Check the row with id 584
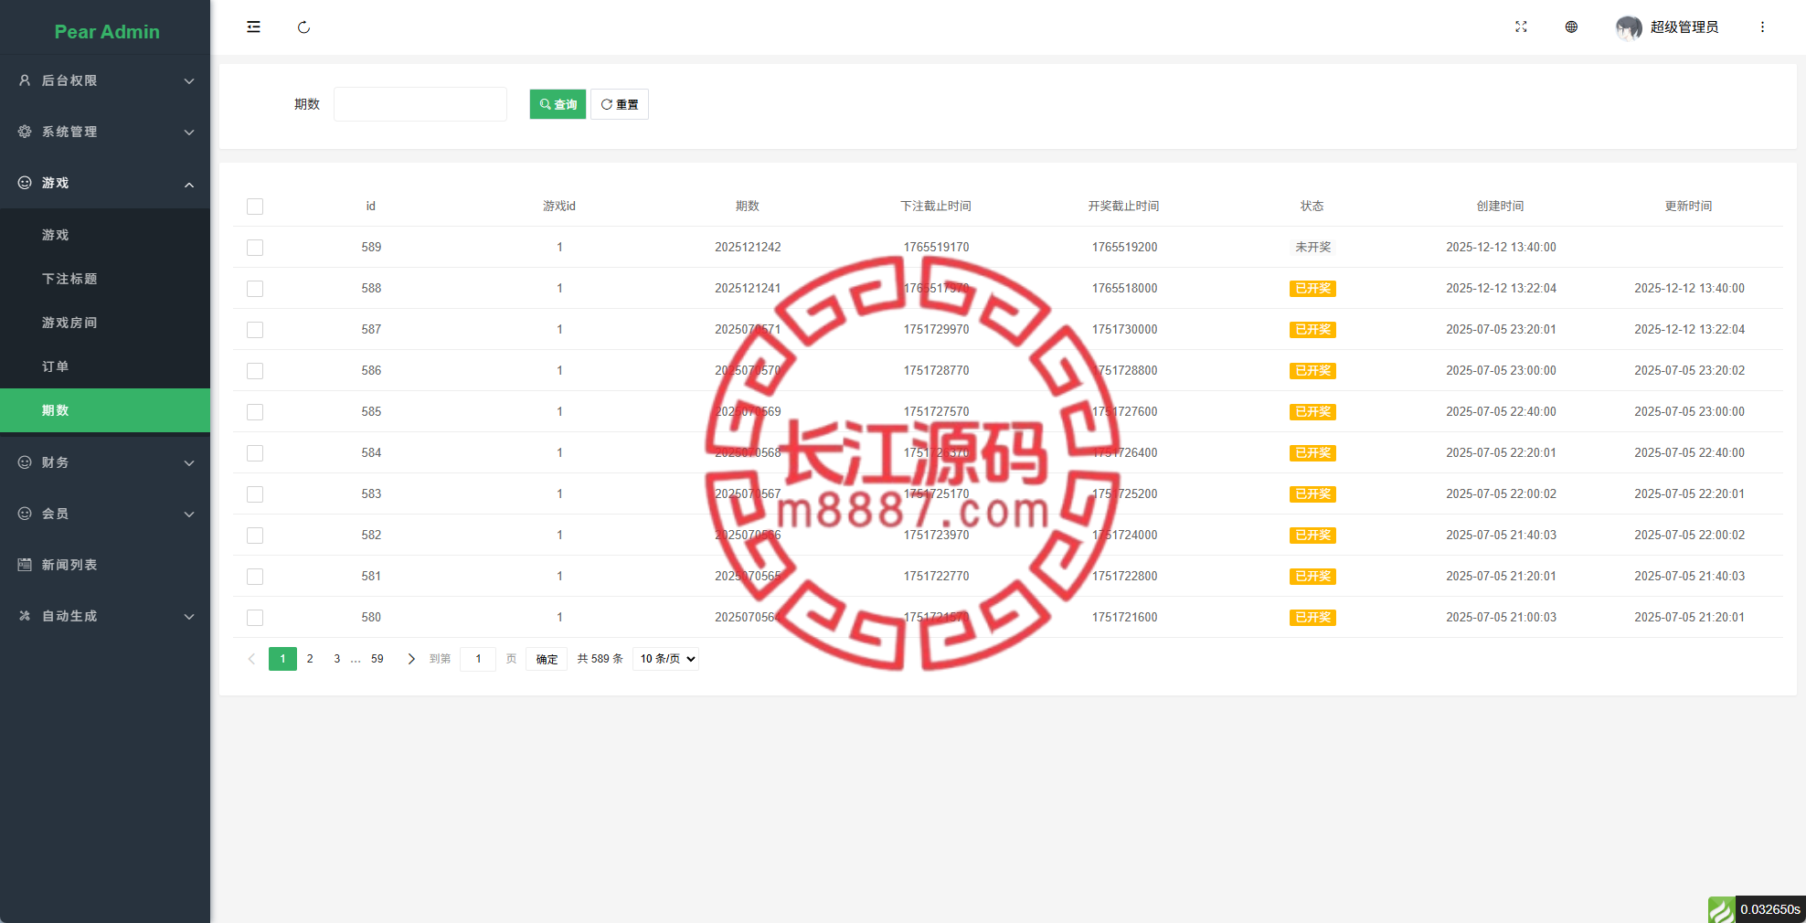The width and height of the screenshot is (1806, 923). (x=255, y=453)
